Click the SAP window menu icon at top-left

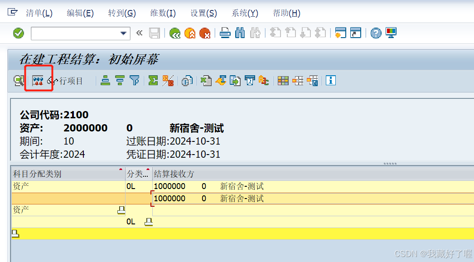12,12
